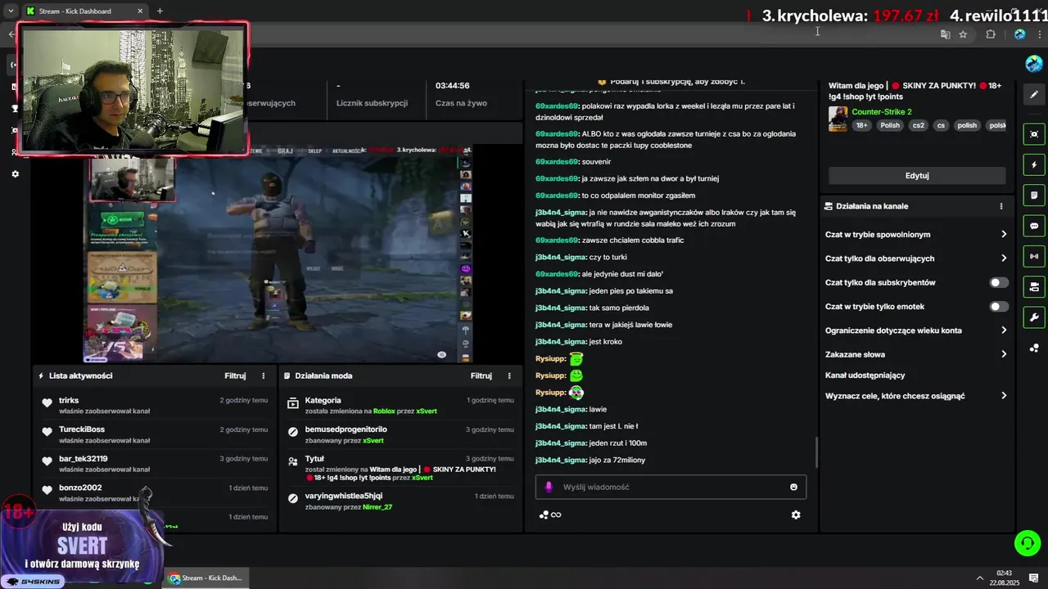Show hidden tray icons chevron in taskbar

tap(979, 578)
